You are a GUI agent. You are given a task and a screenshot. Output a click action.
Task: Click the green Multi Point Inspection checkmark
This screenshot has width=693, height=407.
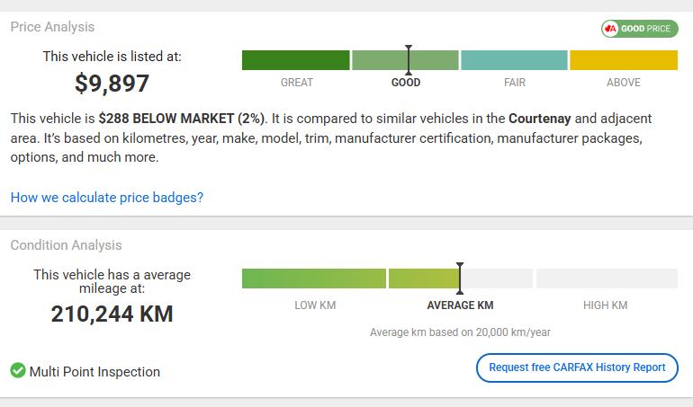[x=18, y=370]
